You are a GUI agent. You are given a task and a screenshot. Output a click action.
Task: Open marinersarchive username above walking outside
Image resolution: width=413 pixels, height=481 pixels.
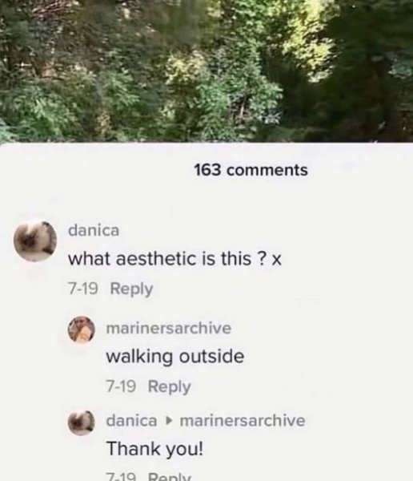click(169, 328)
